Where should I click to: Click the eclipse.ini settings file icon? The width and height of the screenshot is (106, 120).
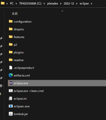pos(10,98)
